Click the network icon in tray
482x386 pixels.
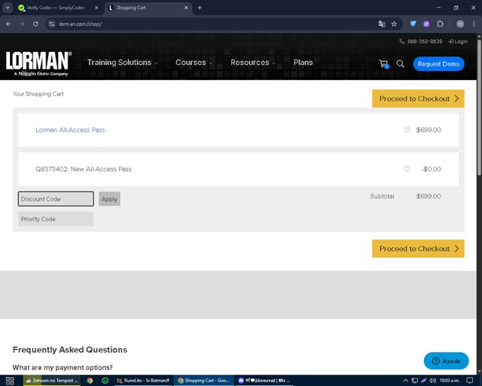(x=415, y=381)
